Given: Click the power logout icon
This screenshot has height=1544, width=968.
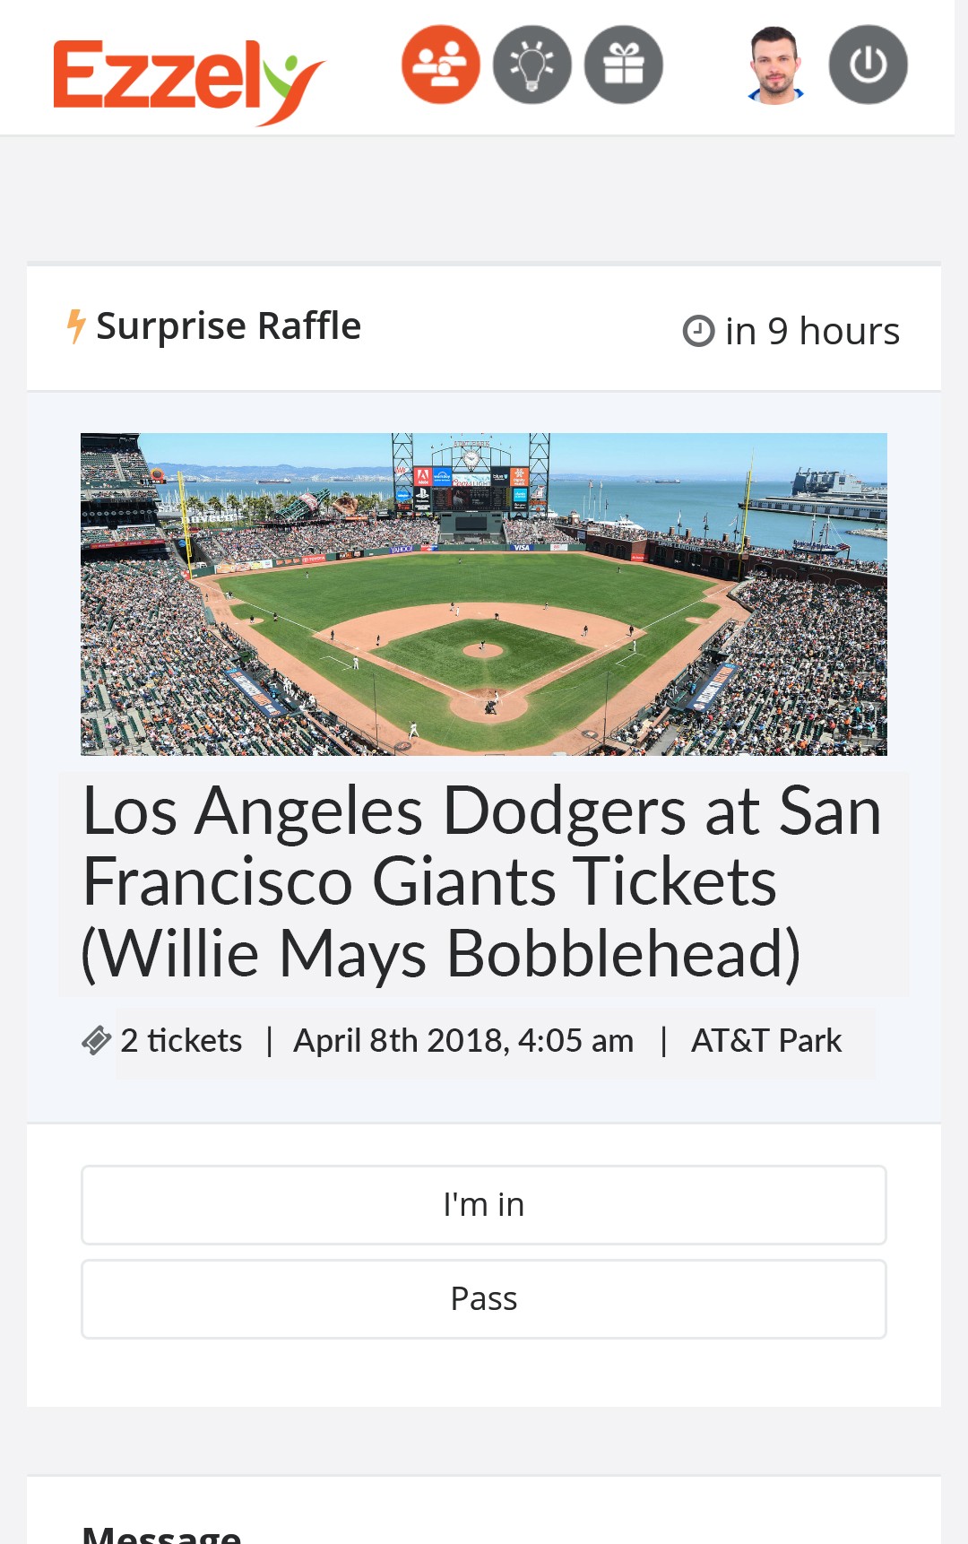Looking at the screenshot, I should [868, 65].
